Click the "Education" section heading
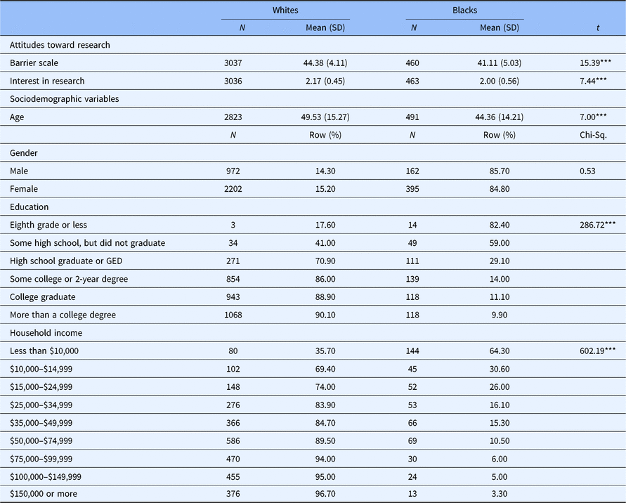 (x=30, y=207)
